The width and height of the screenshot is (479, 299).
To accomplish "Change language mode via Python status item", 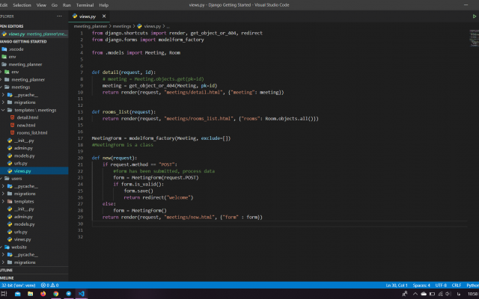I will (x=472, y=286).
